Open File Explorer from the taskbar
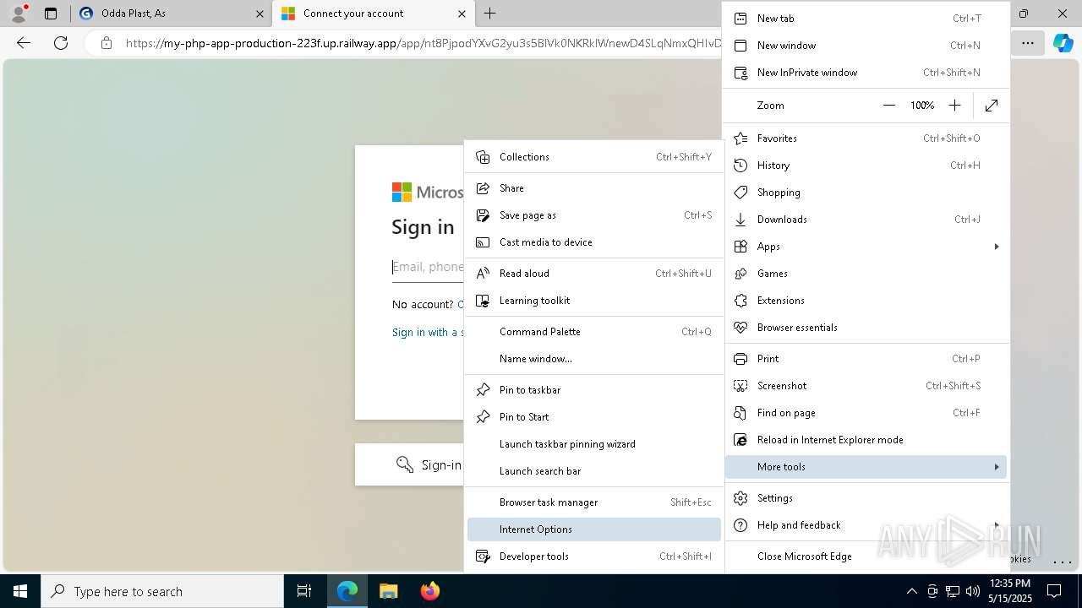 [x=389, y=591]
